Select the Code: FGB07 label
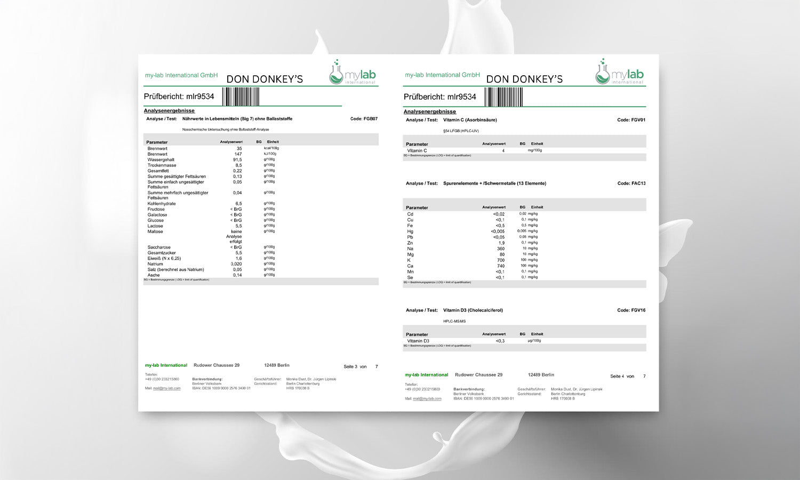Image resolution: width=800 pixels, height=480 pixels. click(x=364, y=119)
